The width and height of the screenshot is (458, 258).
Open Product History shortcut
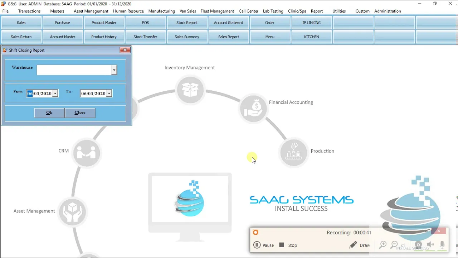(x=104, y=37)
